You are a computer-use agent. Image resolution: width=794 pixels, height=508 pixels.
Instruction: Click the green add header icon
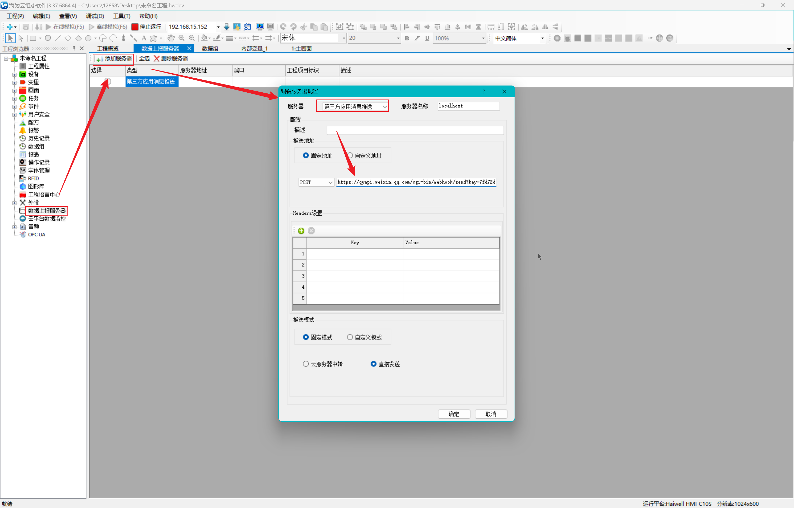[301, 231]
